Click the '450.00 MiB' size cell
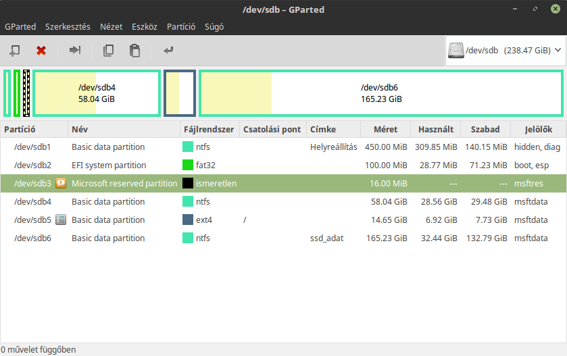Image resolution: width=567 pixels, height=356 pixels. click(386, 147)
